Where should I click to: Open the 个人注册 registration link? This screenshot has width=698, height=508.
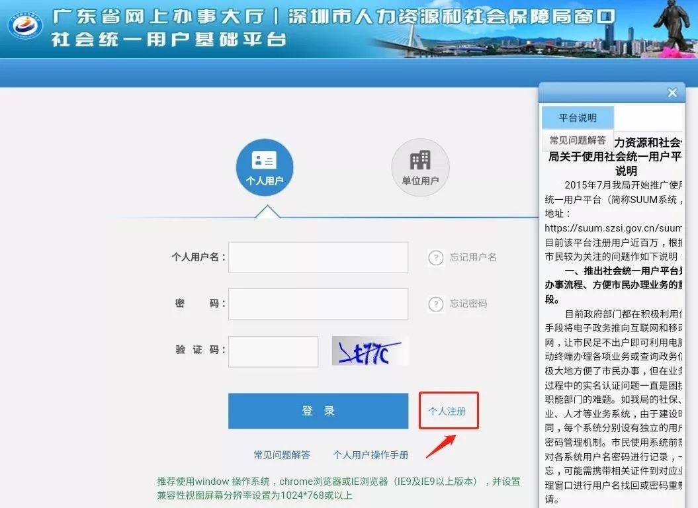click(447, 411)
